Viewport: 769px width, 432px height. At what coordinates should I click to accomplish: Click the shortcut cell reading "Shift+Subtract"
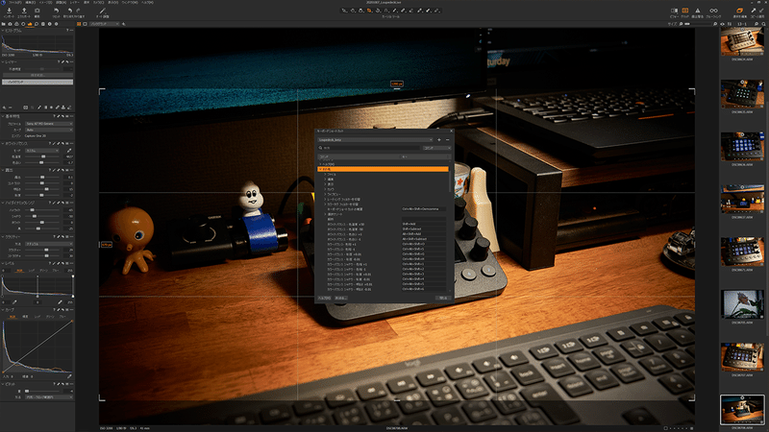pos(424,228)
